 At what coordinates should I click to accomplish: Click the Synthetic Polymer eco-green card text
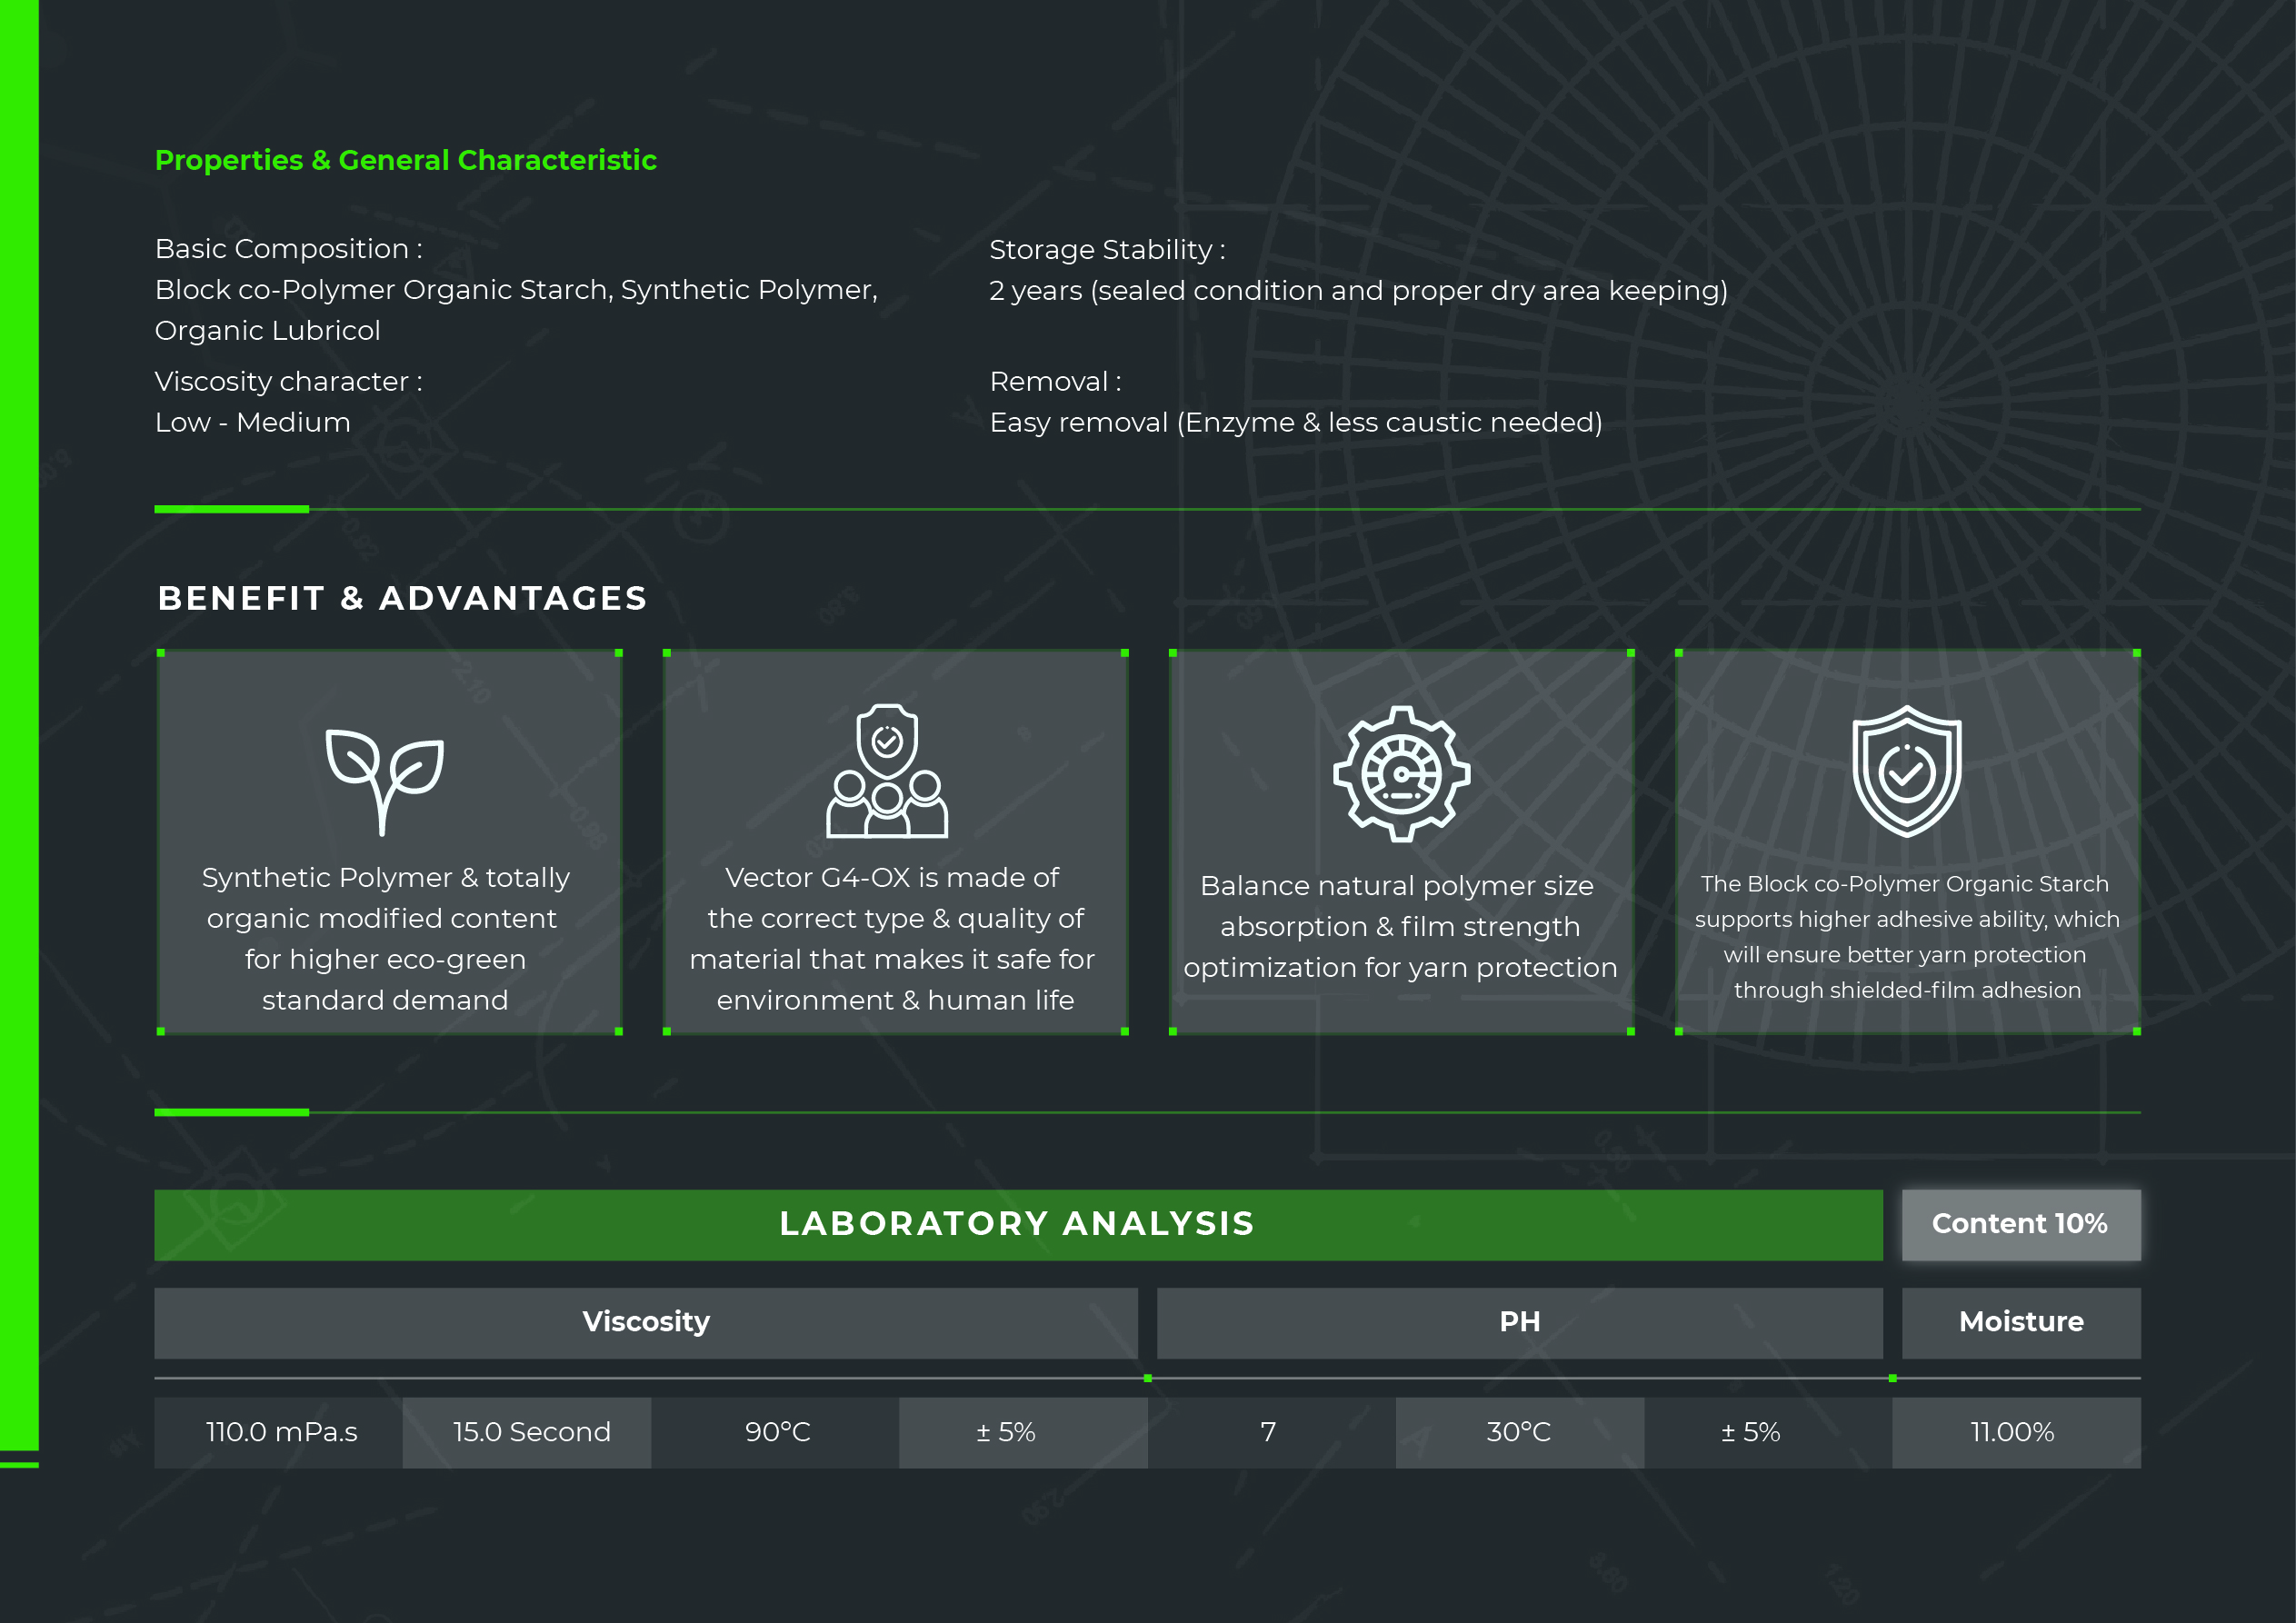coord(386,939)
